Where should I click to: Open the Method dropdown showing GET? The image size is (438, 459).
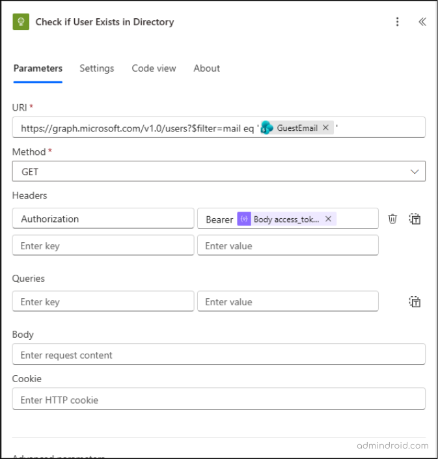(x=219, y=172)
